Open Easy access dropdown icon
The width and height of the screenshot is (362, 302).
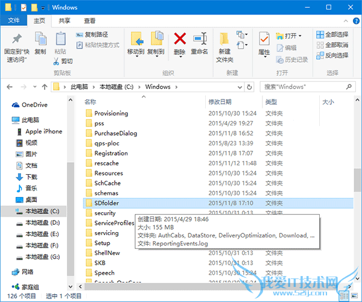[x=242, y=45]
